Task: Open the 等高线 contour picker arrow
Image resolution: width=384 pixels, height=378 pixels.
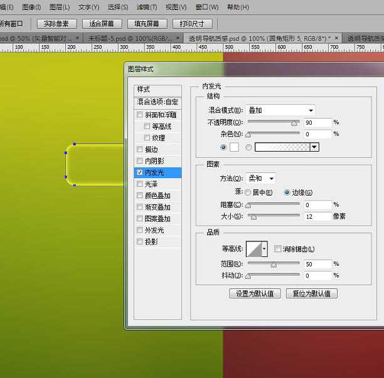Action: 265,249
